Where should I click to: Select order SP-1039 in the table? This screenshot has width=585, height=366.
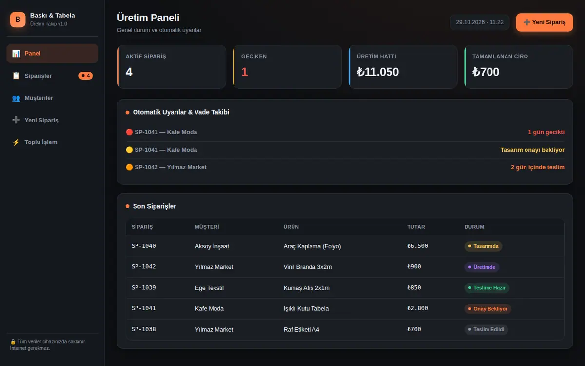coord(345,288)
